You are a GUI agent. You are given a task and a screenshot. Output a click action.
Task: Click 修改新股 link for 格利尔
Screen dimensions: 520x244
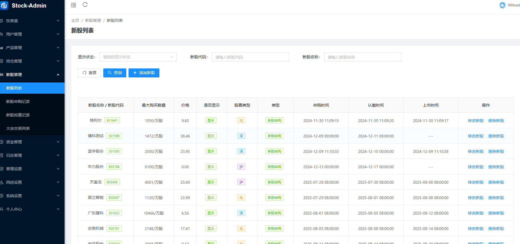pos(475,121)
